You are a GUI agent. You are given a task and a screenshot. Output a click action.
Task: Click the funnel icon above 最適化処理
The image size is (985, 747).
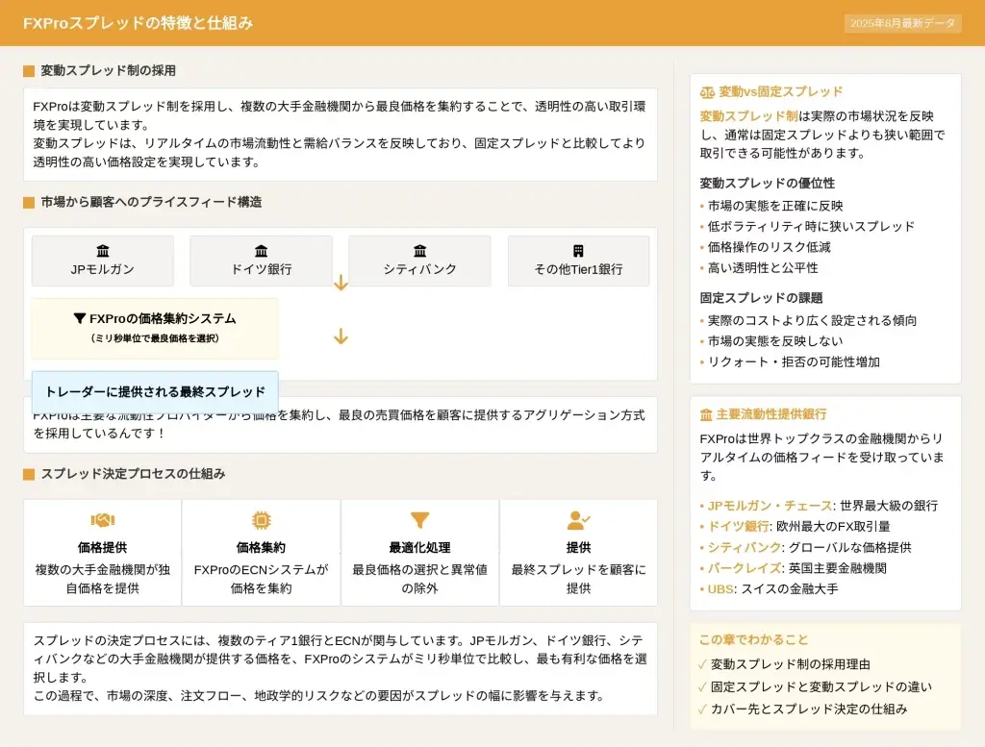(419, 520)
